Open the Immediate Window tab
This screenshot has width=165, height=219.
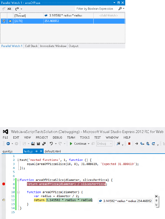(53, 46)
